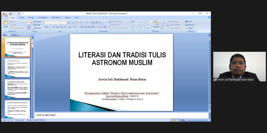This screenshot has height=133, width=267.
Task: Decrease the list indent level
Action: (x=93, y=23)
